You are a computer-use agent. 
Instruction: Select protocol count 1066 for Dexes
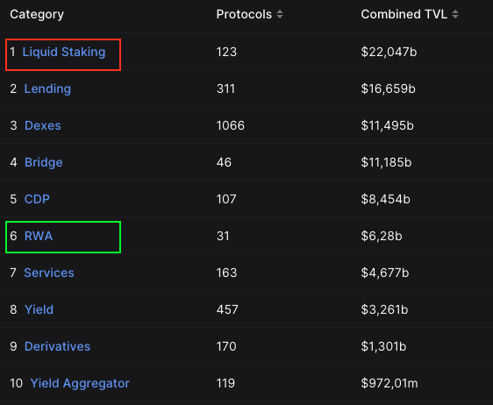pos(231,125)
